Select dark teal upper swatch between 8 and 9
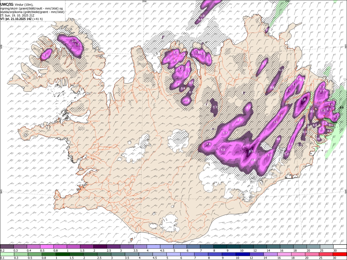The image size is (347, 260). pyautogui.click(x=220, y=246)
